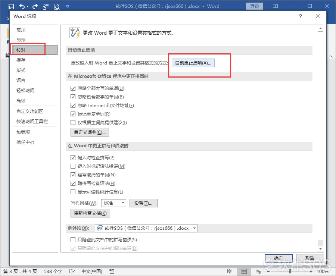The image size is (336, 276).
Task: Click the Redo arrow icon
Action: 35,6
